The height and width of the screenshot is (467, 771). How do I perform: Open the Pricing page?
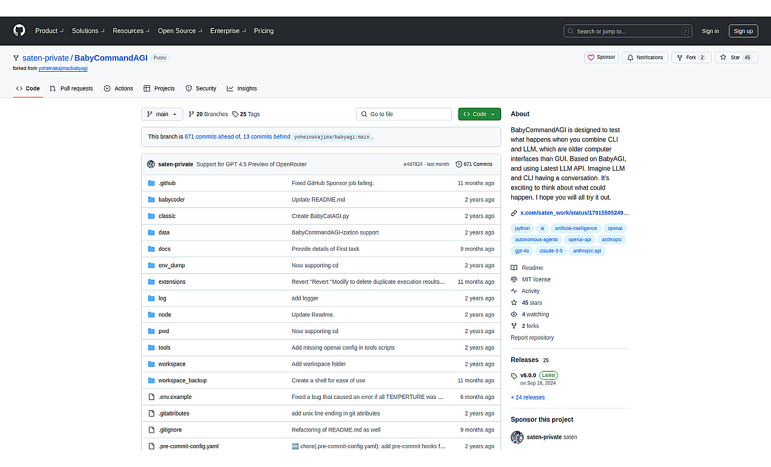(264, 31)
